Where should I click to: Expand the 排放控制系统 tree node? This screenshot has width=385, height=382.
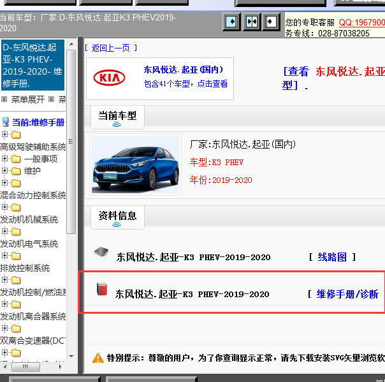pyautogui.click(x=4, y=256)
